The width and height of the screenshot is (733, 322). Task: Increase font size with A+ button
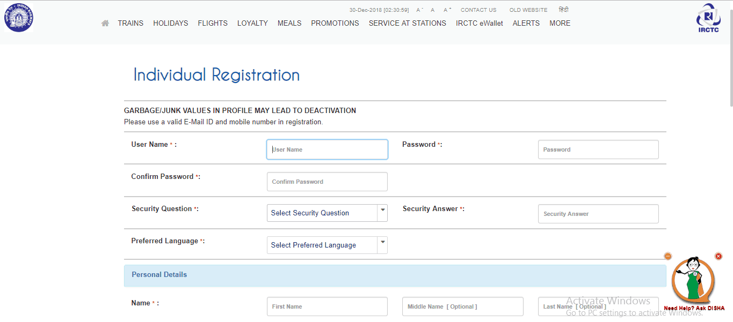tap(447, 10)
